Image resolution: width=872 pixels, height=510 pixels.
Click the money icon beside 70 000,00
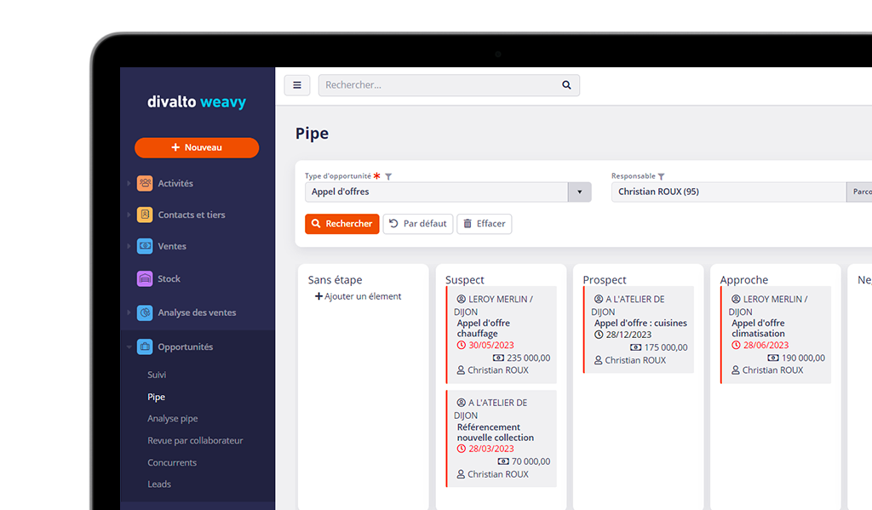[x=503, y=461]
